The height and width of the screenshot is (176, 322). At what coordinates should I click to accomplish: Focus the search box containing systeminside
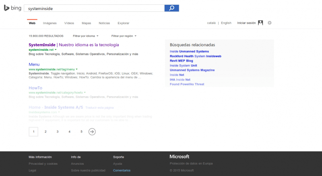94,8
